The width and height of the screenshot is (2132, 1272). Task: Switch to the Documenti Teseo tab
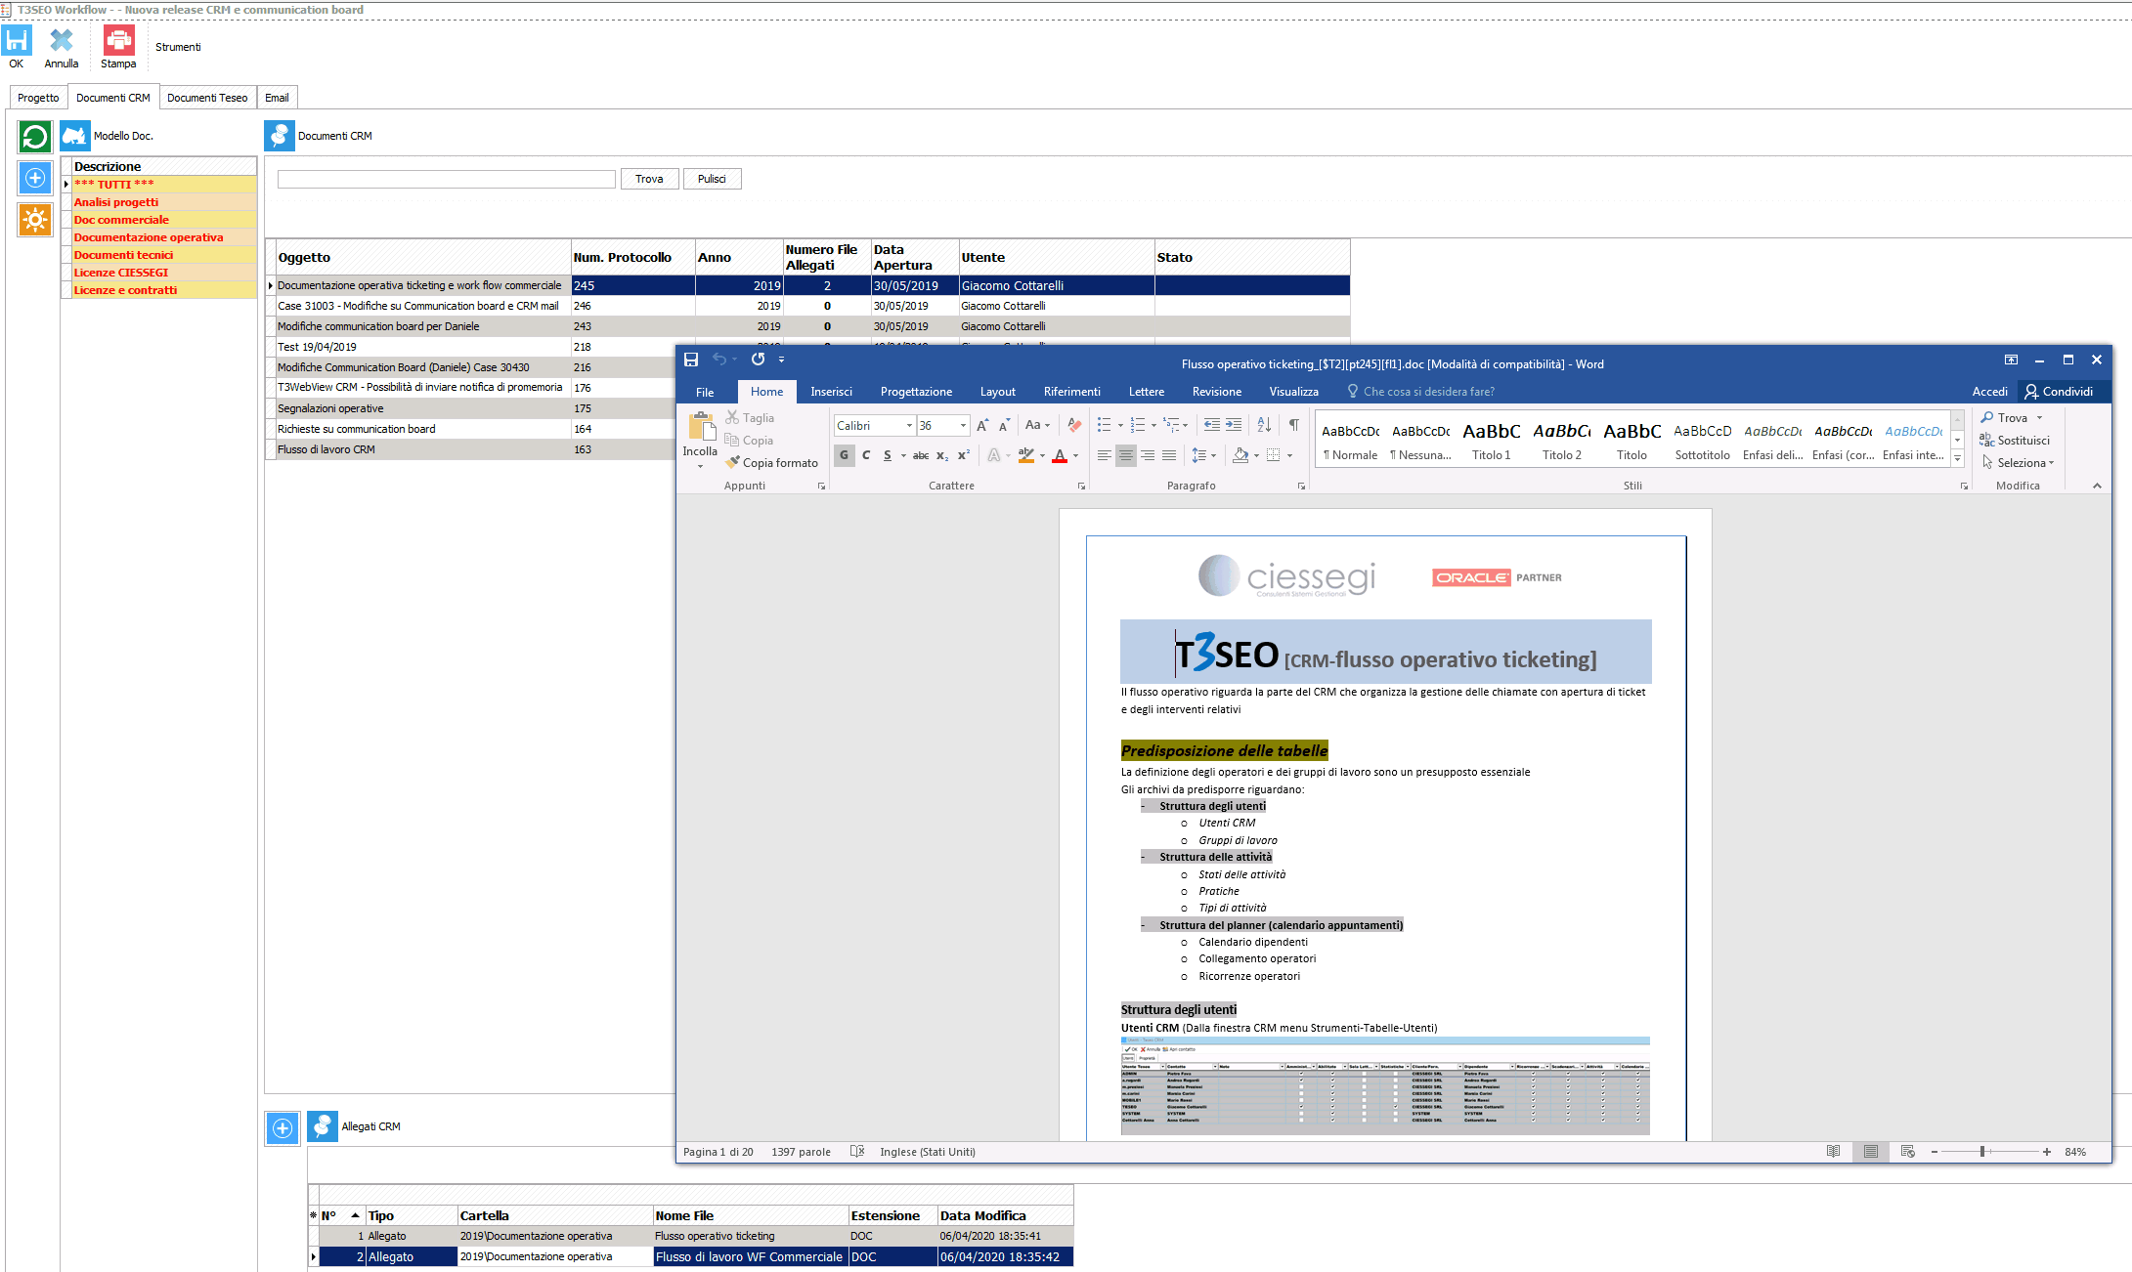click(x=207, y=98)
